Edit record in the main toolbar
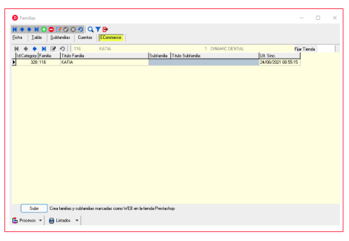This screenshot has width=349, height=241. point(59,29)
